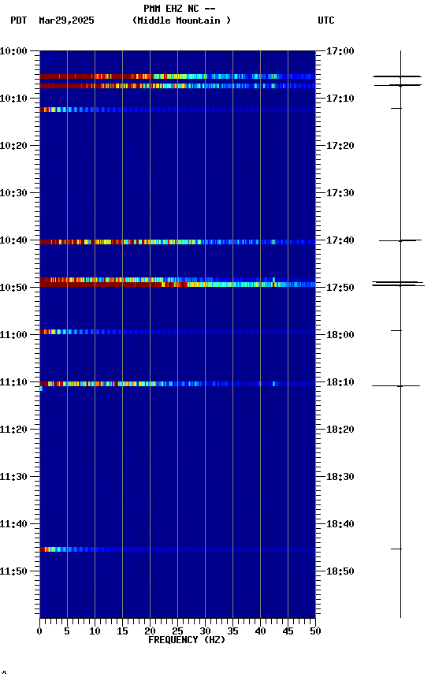This screenshot has height=681, width=435.
Task: Click the spectrogram event band at 11:10
Action: (x=177, y=384)
